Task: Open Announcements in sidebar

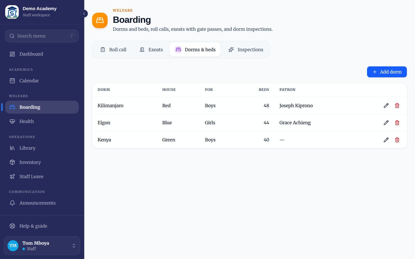Action: pos(42,203)
